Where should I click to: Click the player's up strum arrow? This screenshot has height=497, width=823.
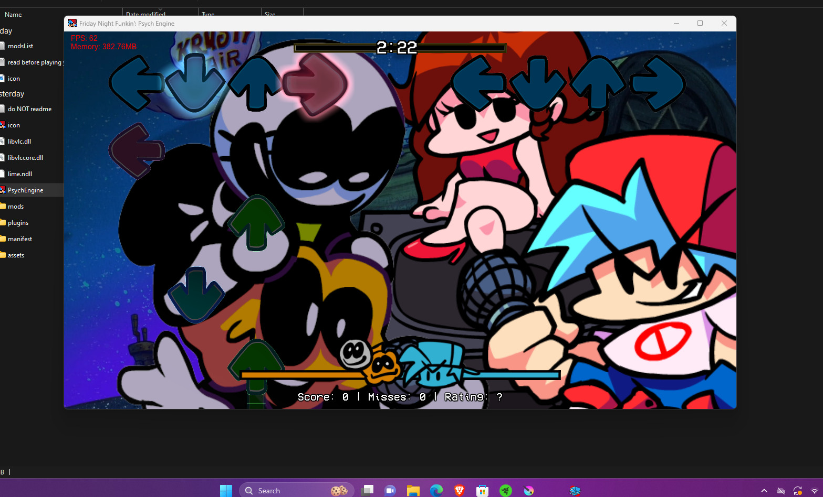(598, 83)
